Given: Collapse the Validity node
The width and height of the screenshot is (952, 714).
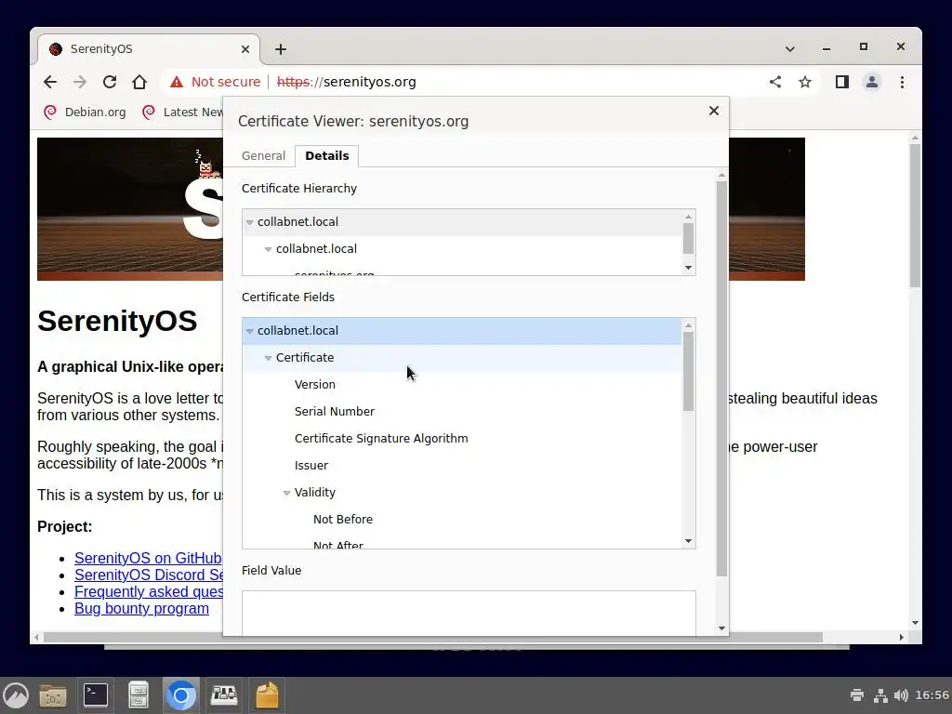Looking at the screenshot, I should click(x=286, y=493).
